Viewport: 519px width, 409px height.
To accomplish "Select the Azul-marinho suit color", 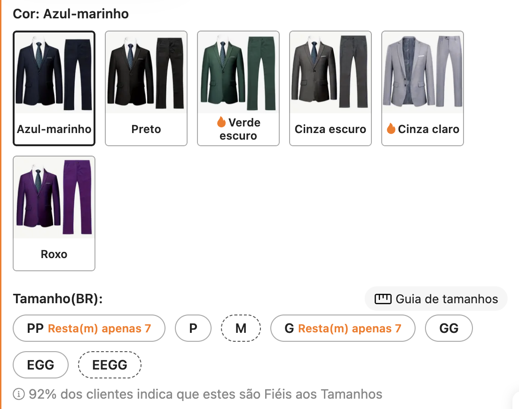I will [x=54, y=88].
